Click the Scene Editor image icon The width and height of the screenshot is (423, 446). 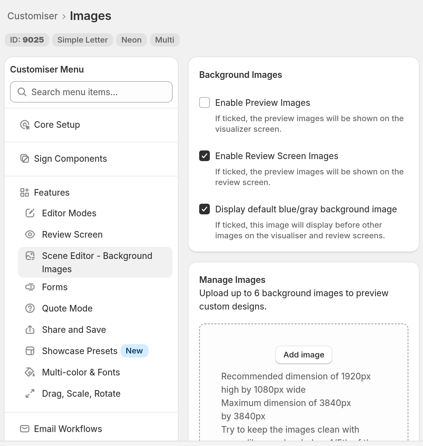(30, 256)
